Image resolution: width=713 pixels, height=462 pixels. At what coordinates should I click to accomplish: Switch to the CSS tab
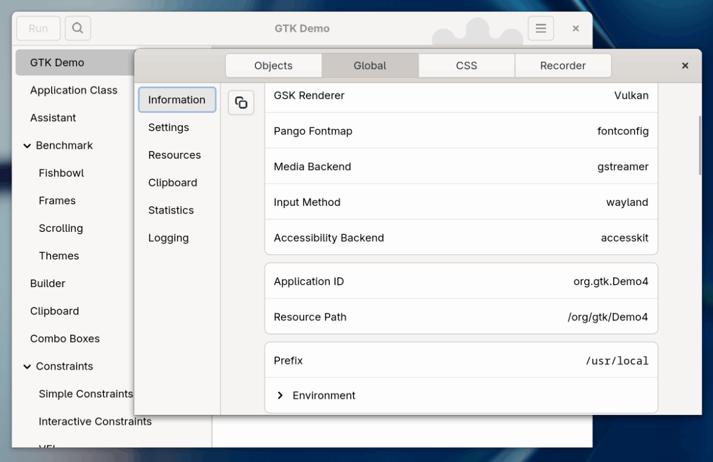pyautogui.click(x=466, y=65)
